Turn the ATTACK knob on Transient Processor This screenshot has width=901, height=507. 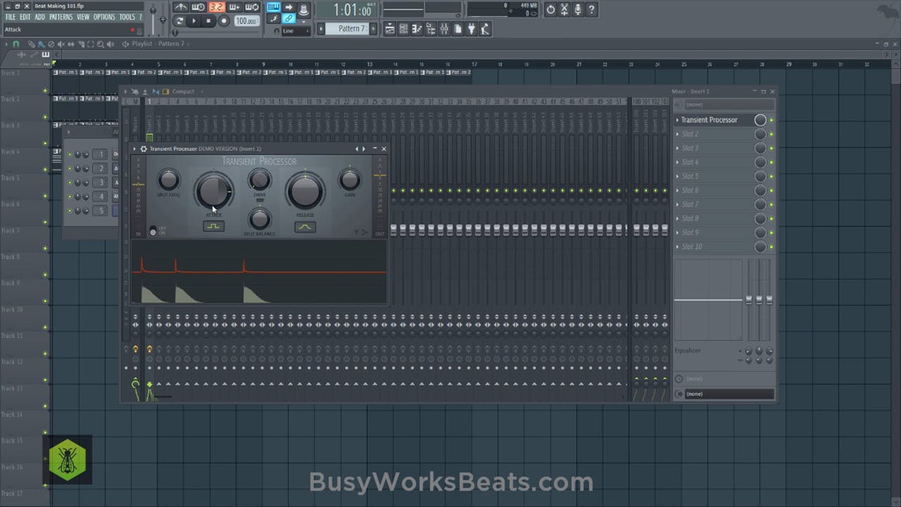coord(213,190)
